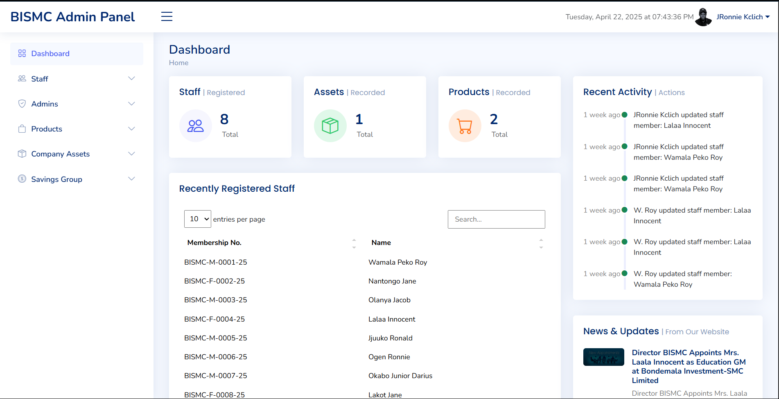Click membership number BISMC-M-0006-25
Image resolution: width=779 pixels, height=399 pixels.
pos(216,357)
